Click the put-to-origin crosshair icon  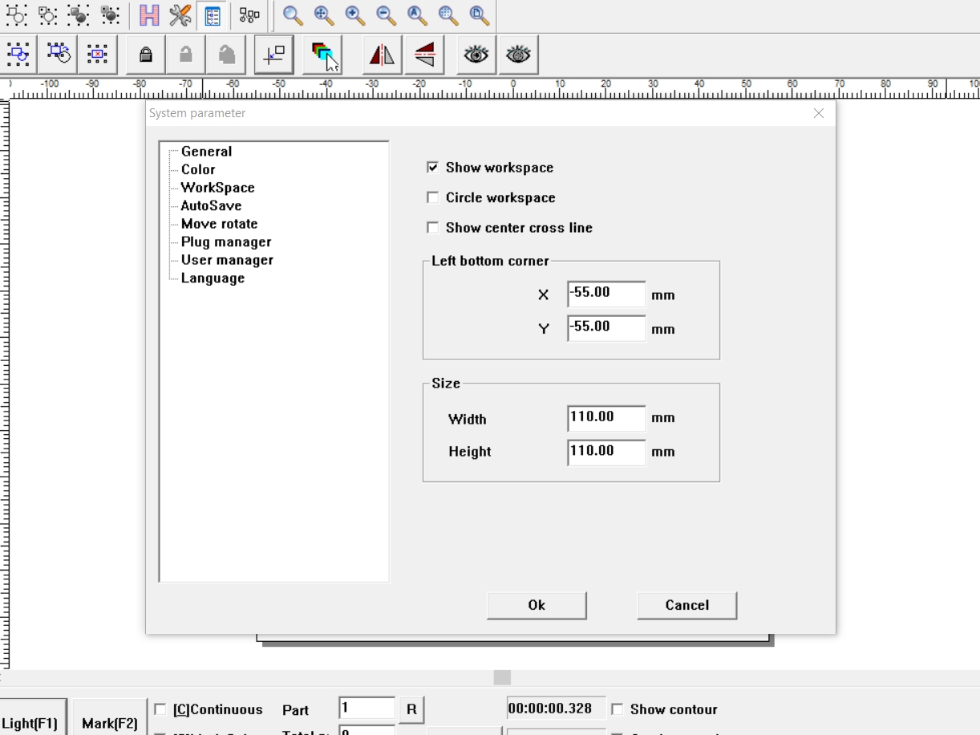[x=273, y=55]
